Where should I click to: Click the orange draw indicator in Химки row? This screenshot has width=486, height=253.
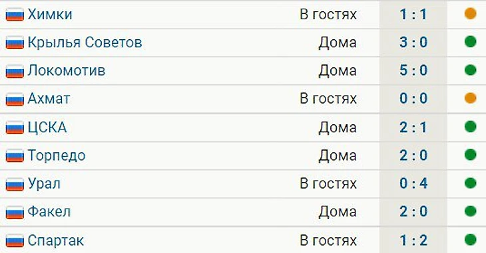coord(470,13)
